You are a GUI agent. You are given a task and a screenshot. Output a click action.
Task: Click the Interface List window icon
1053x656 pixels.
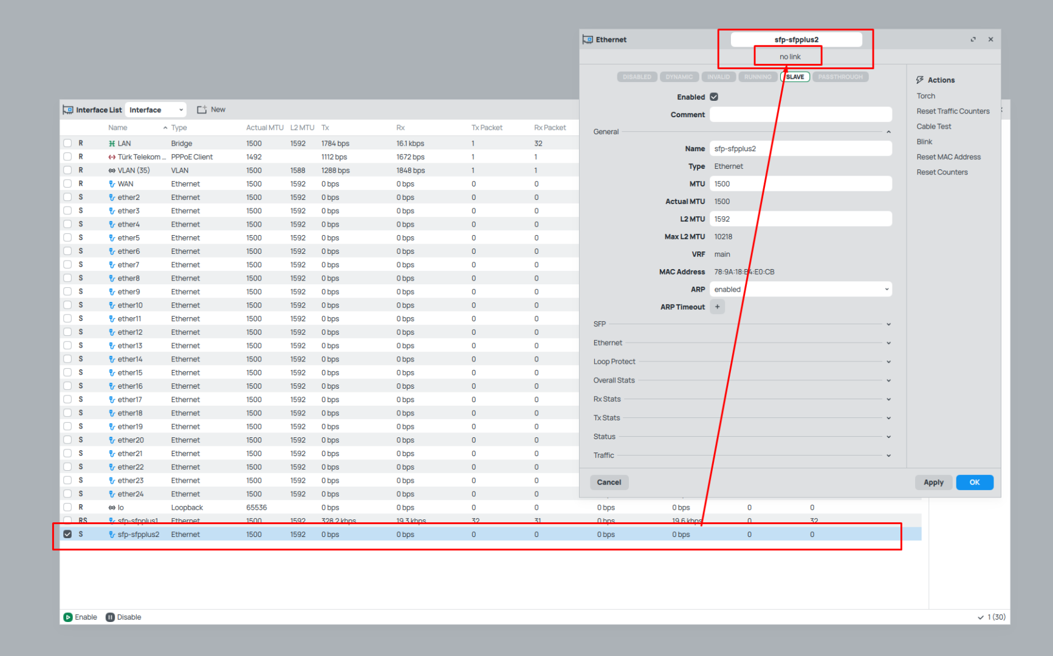68,110
